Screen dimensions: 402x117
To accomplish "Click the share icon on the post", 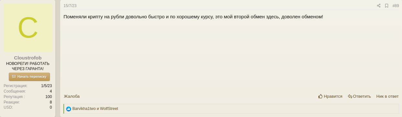I will tap(379, 6).
